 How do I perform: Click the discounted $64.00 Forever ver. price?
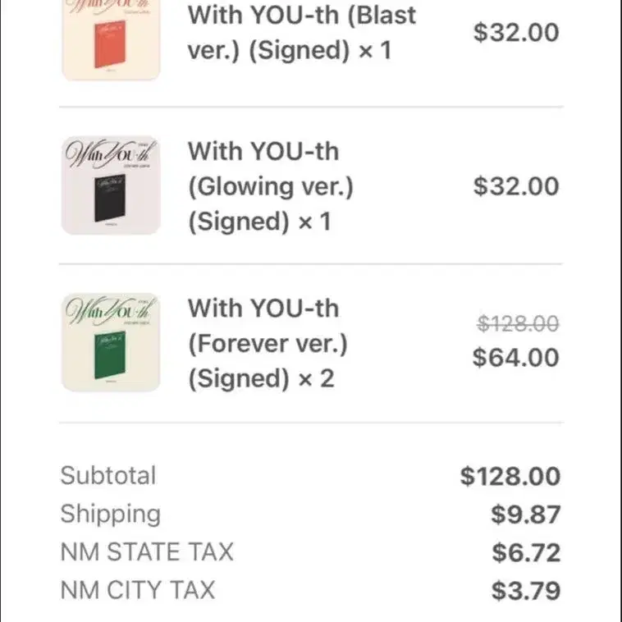pyautogui.click(x=515, y=358)
